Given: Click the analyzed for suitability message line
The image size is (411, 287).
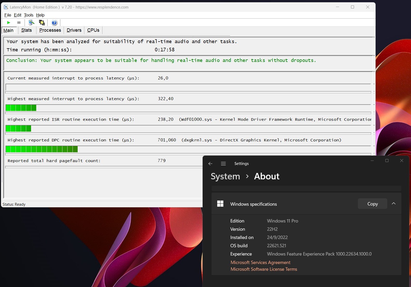Looking at the screenshot, I should click(122, 42).
